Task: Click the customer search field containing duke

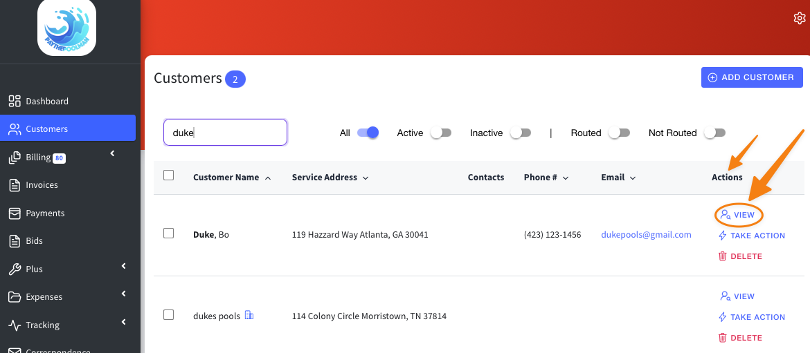Action: coord(225,133)
